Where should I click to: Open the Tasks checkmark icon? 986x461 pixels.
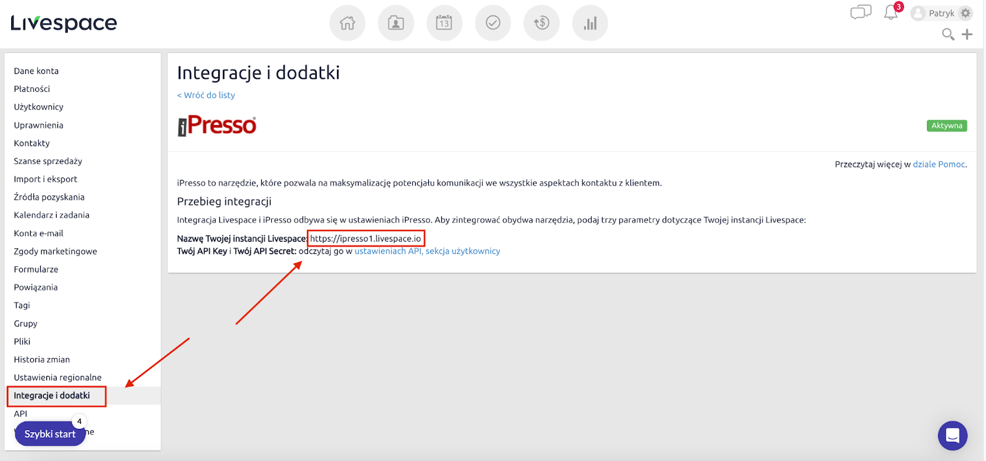point(493,23)
